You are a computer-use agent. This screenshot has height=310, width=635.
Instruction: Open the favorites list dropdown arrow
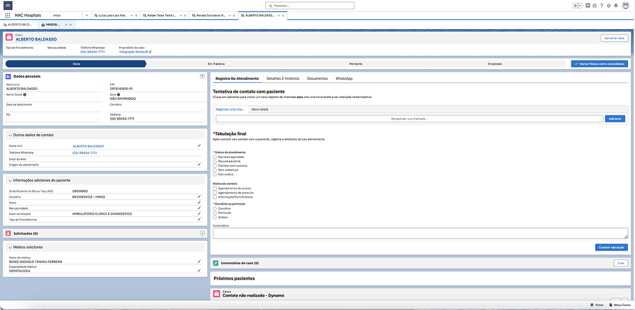580,6
